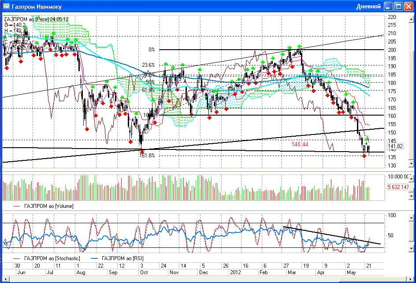
Task: Click the 2012 year label on time axis
Action: [236, 272]
